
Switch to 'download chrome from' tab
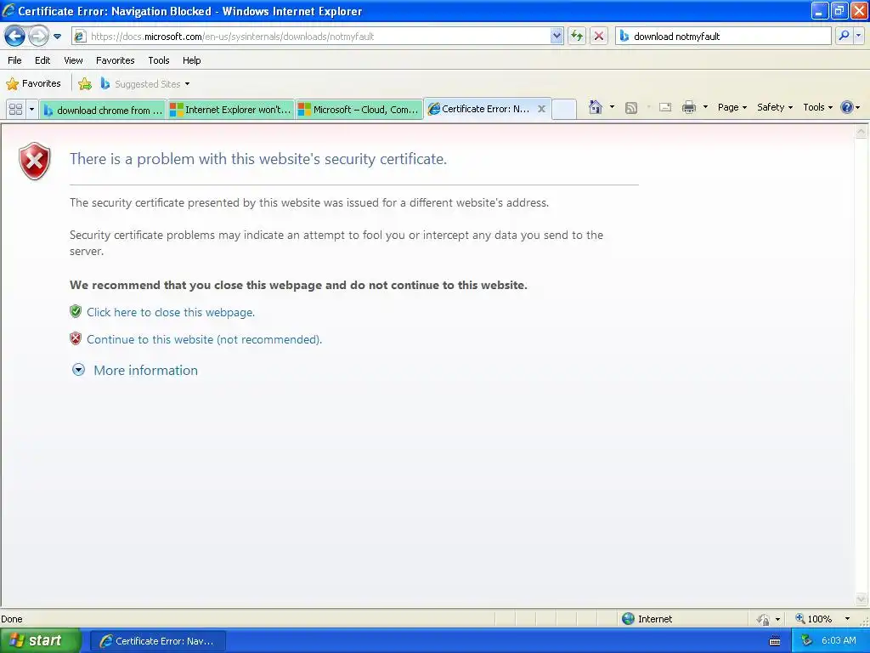pyautogui.click(x=103, y=110)
